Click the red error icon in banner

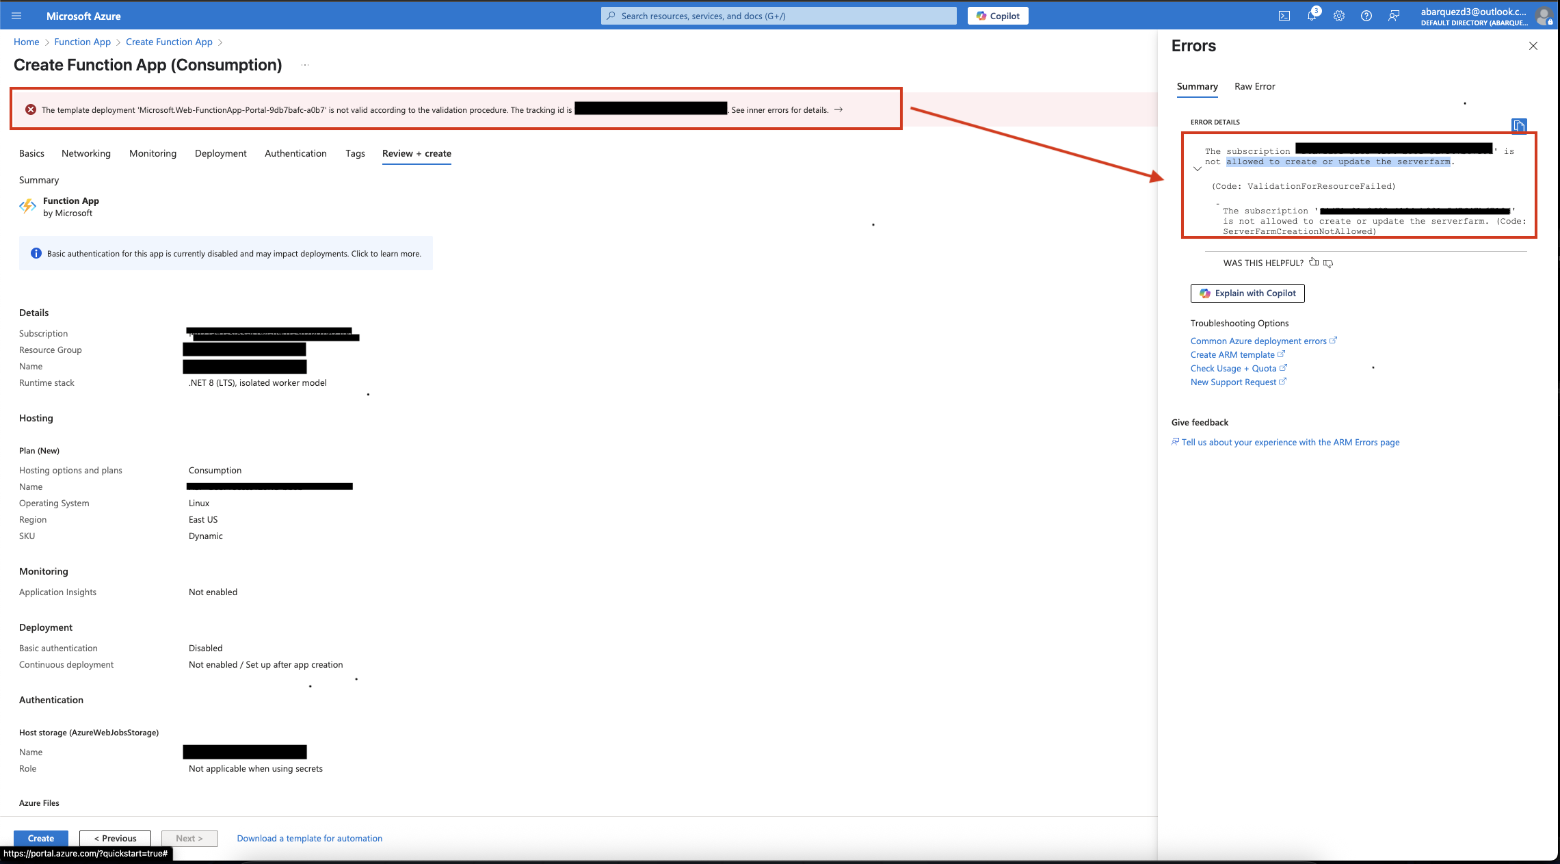(x=31, y=109)
